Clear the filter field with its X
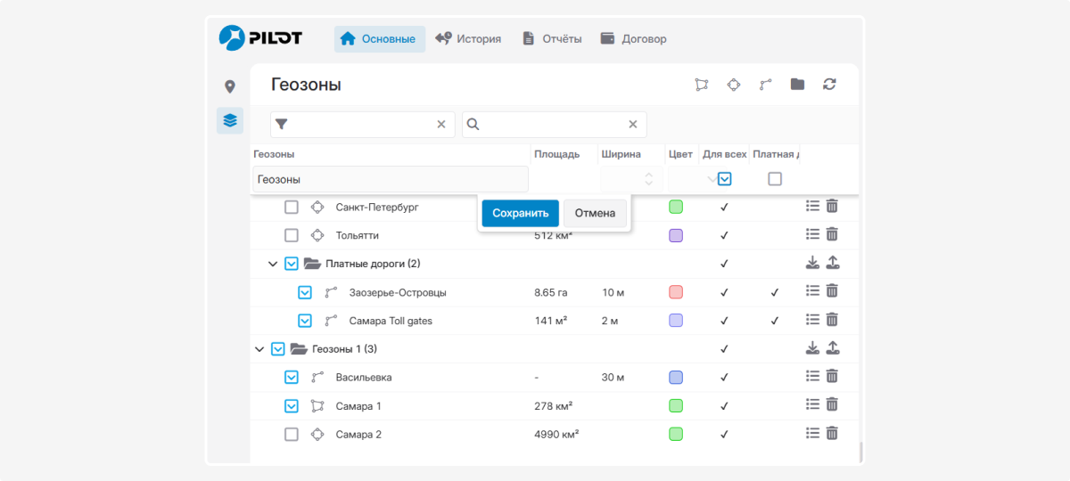The image size is (1070, 481). (x=440, y=125)
